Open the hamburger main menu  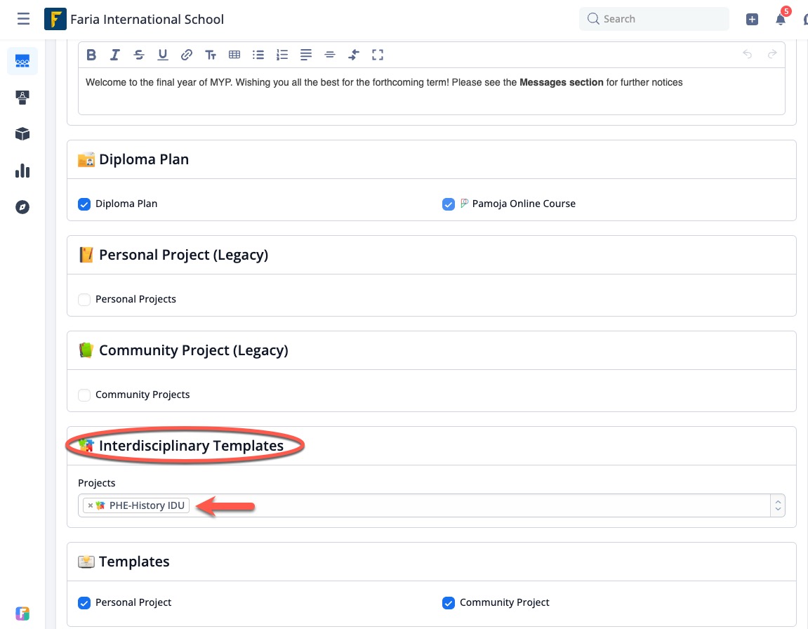click(23, 19)
